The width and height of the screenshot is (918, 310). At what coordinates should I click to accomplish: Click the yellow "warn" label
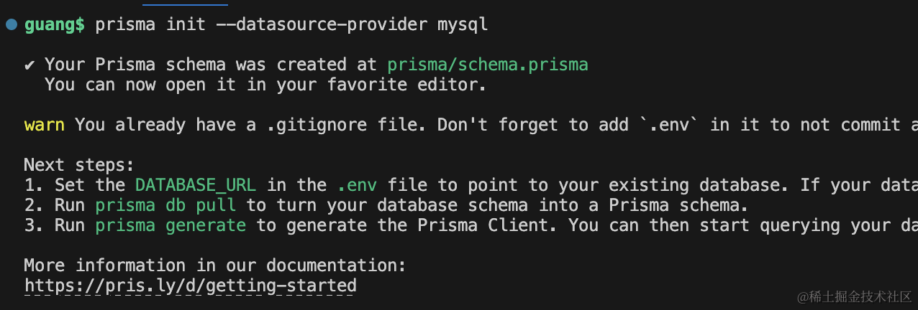(x=44, y=125)
